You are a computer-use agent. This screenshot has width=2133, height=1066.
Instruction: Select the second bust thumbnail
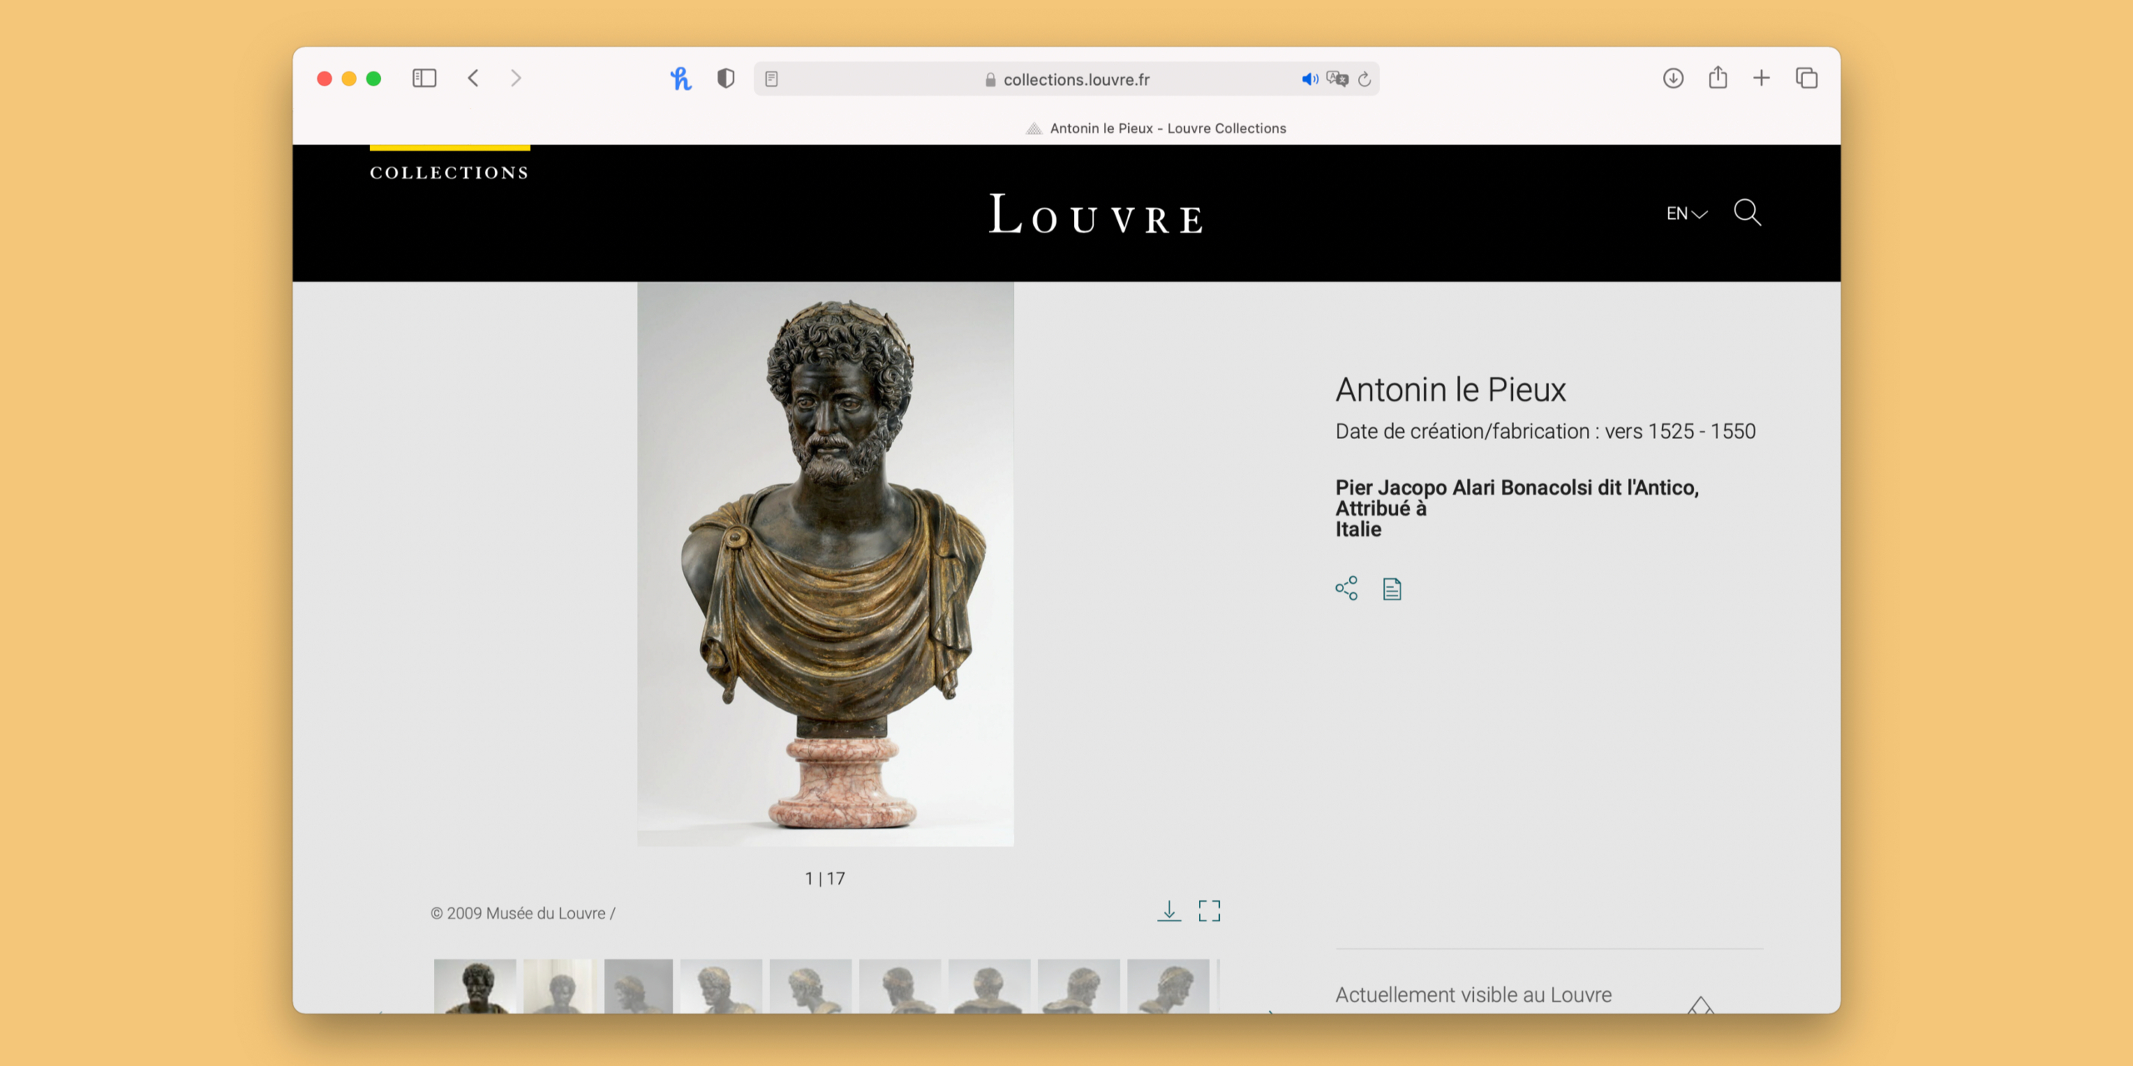pos(558,986)
